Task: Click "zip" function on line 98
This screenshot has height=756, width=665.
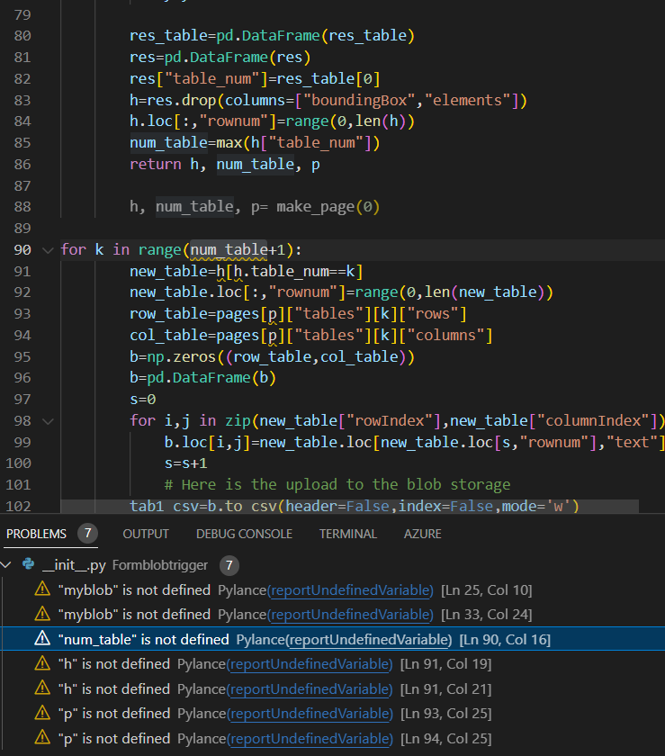Action: 238,421
